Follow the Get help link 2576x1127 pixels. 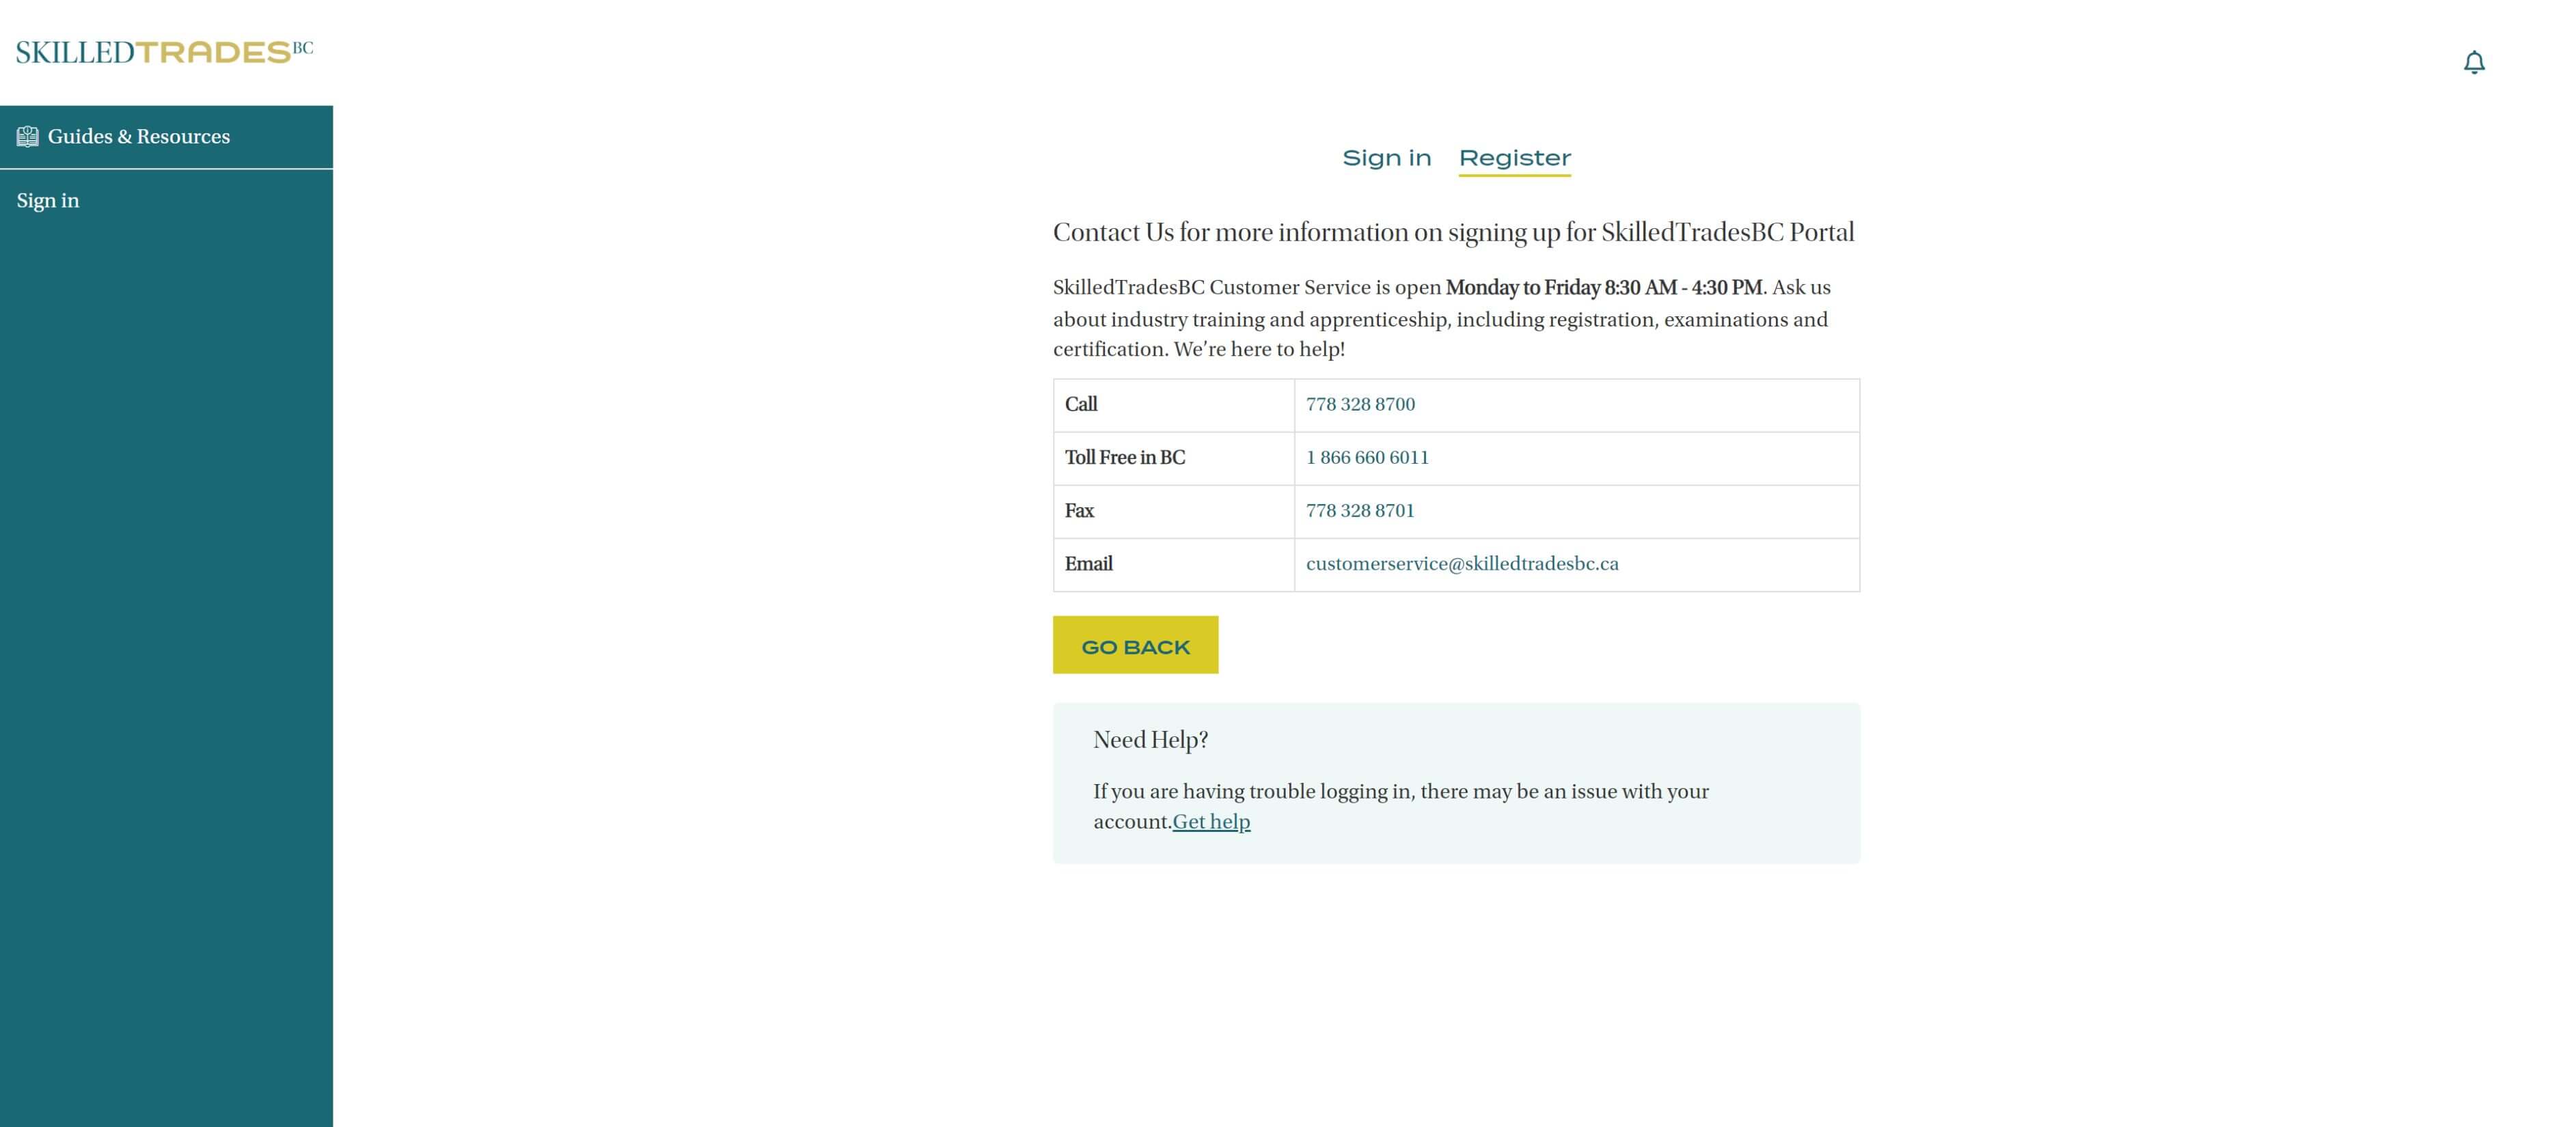[x=1211, y=822]
